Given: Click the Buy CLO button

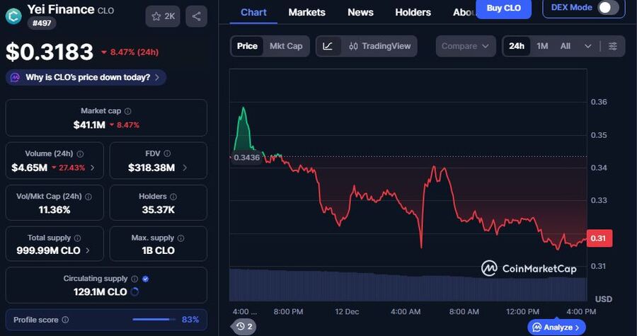Looking at the screenshot, I should coord(503,8).
